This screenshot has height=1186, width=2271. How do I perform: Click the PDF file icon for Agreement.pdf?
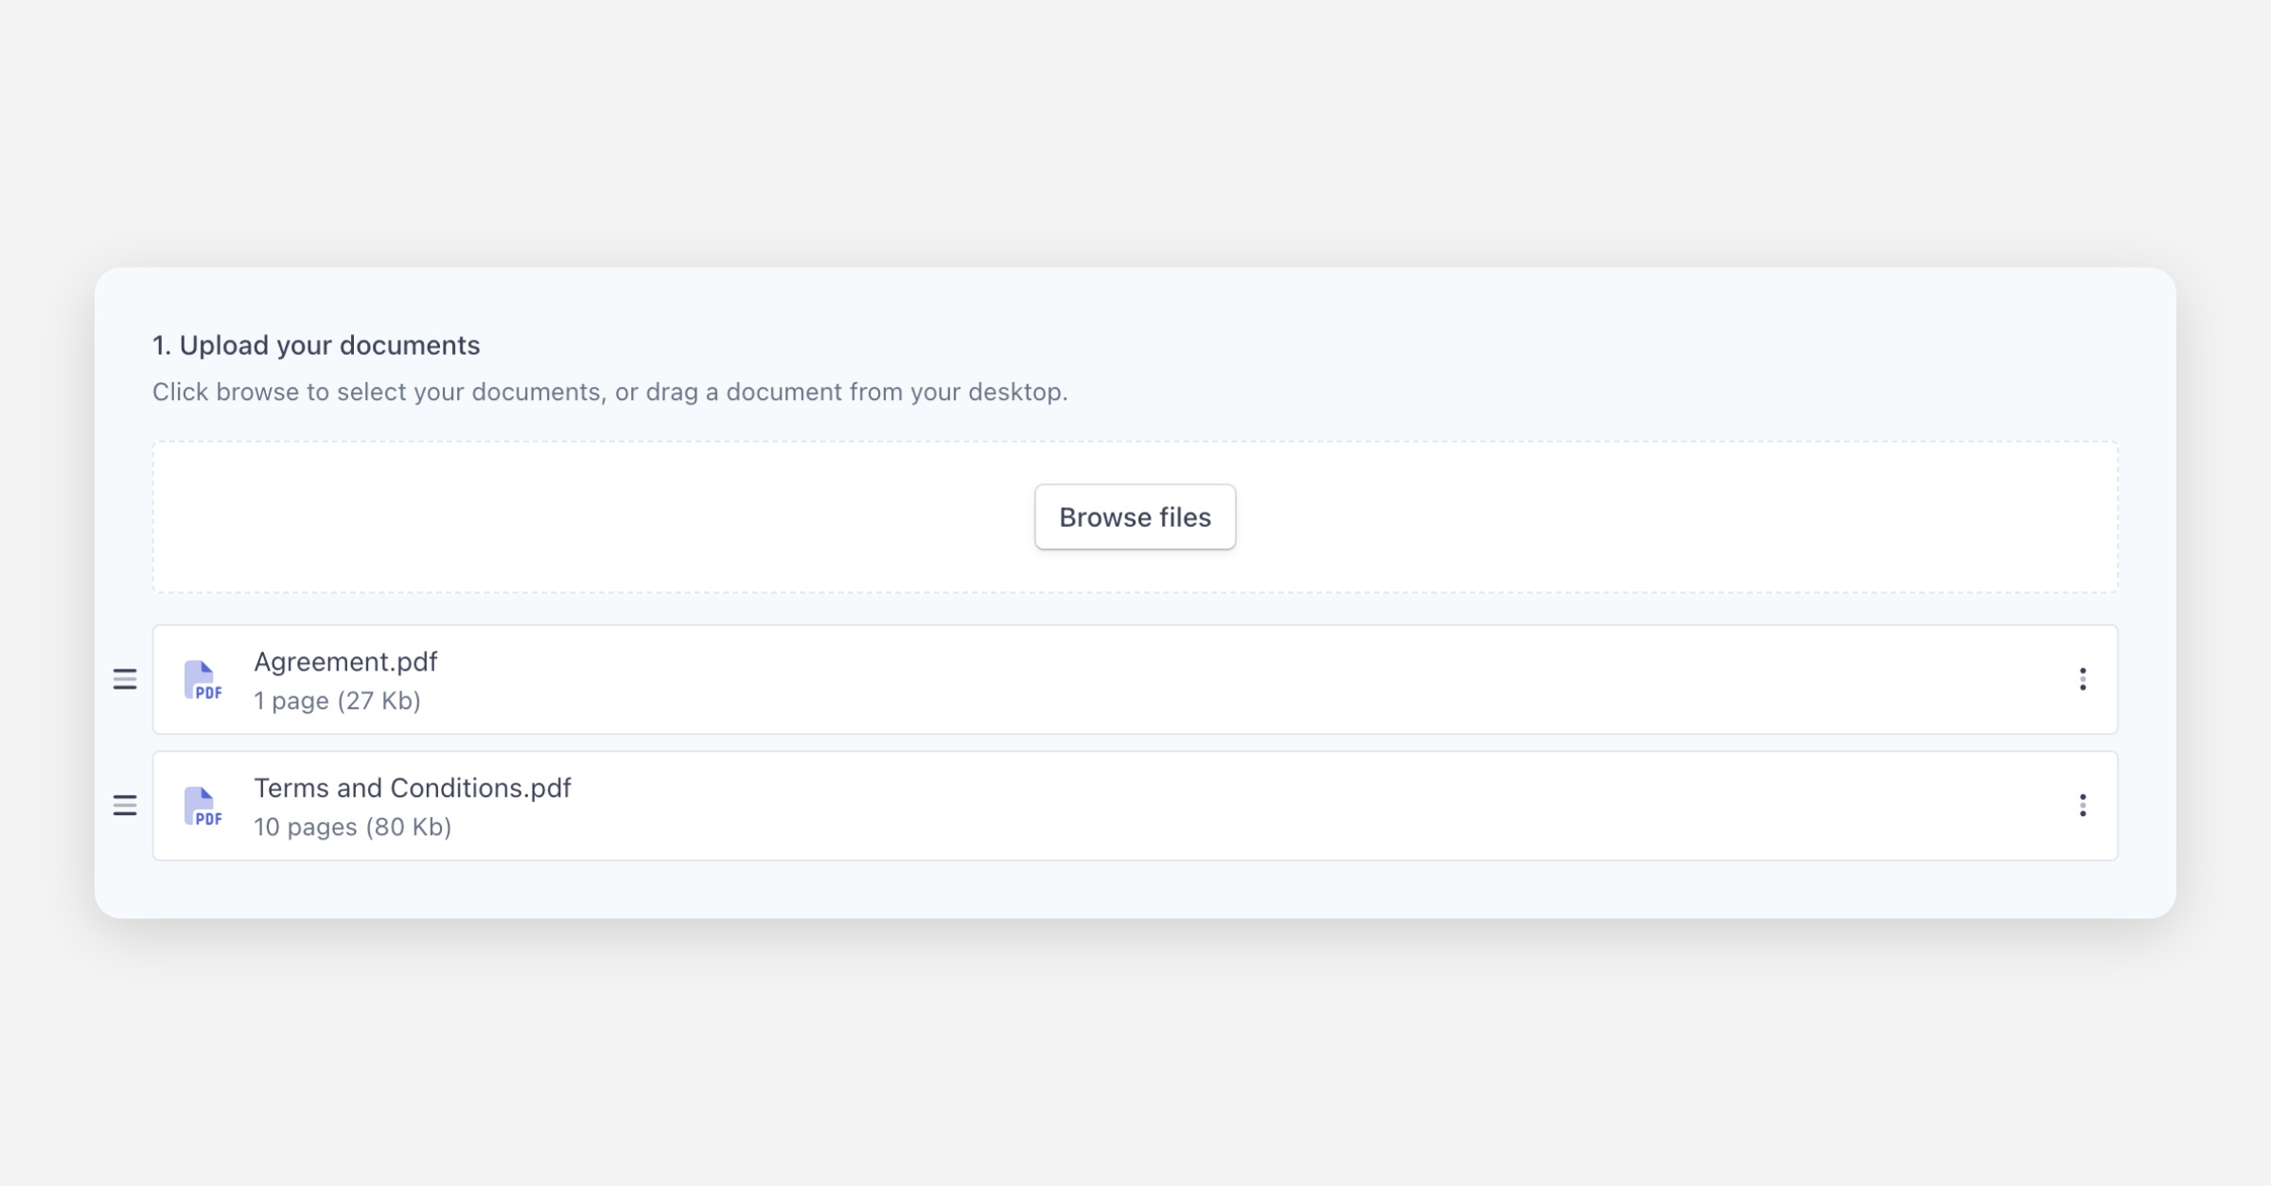click(x=202, y=679)
